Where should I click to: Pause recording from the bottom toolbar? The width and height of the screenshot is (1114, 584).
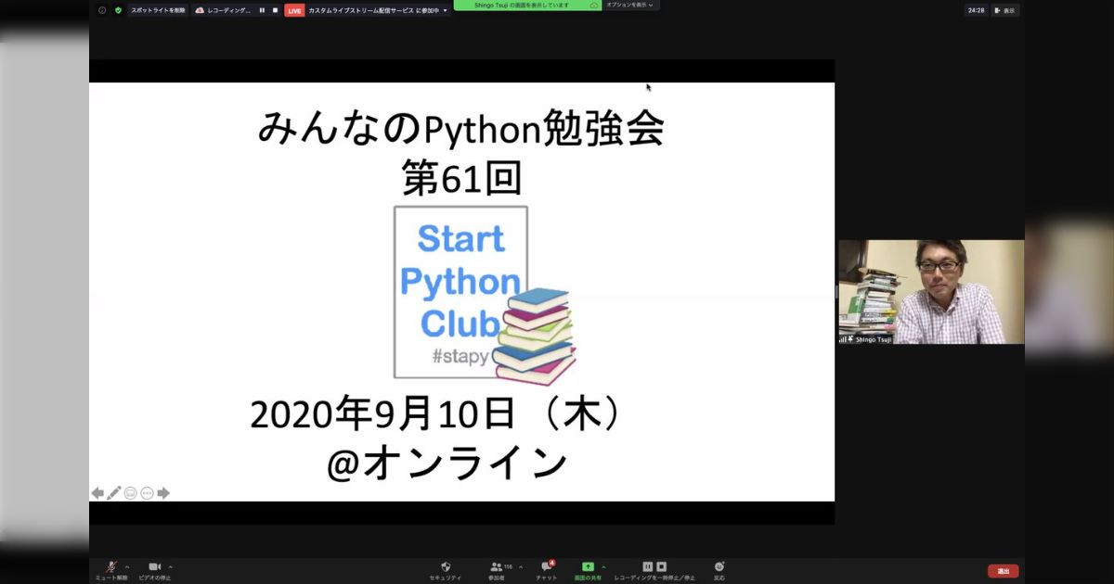(647, 565)
